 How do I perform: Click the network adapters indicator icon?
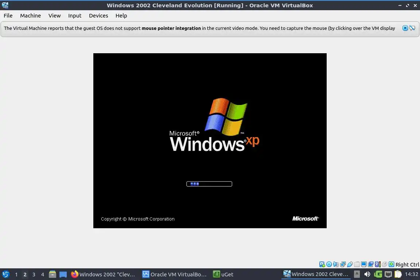(343, 264)
